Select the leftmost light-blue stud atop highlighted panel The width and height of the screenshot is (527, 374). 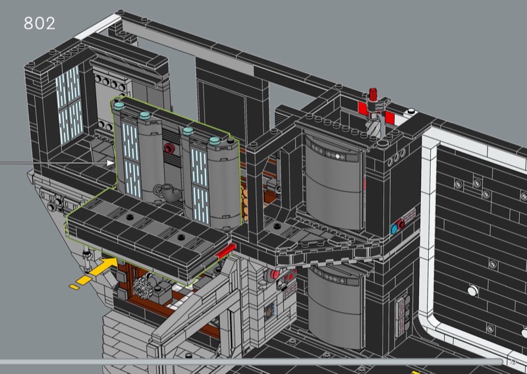point(119,105)
